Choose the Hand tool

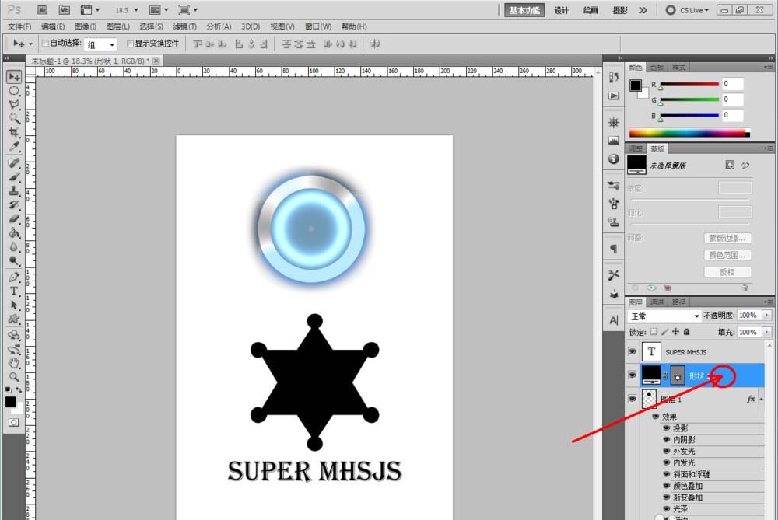(x=14, y=363)
